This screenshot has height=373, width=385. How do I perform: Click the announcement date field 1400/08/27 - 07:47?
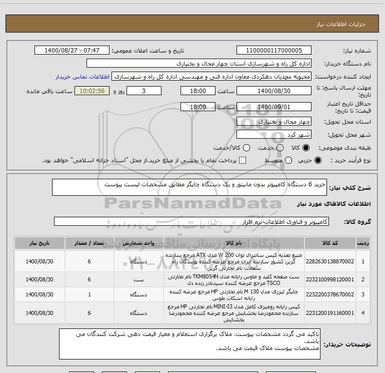point(72,51)
